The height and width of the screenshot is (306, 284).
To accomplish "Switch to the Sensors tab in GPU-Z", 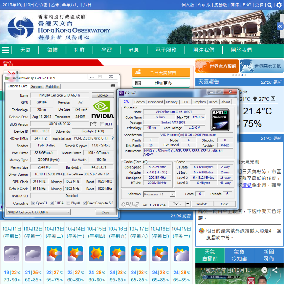I will coord(37,86).
